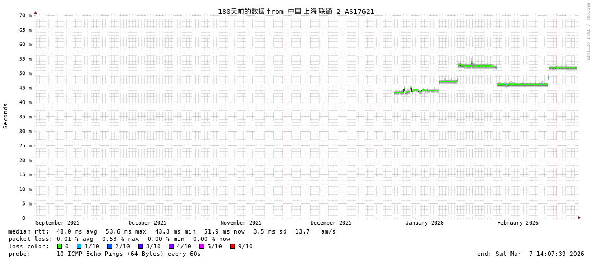Click the violet 4/10 loss swatch
This screenshot has width=593, height=261.
pyautogui.click(x=171, y=246)
